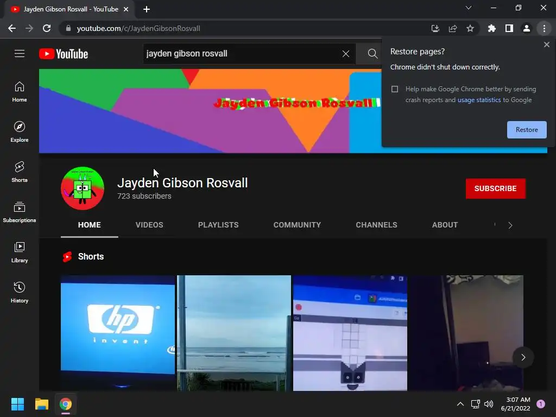
Task: Toggle the Chrome side panel
Action: [x=509, y=28]
